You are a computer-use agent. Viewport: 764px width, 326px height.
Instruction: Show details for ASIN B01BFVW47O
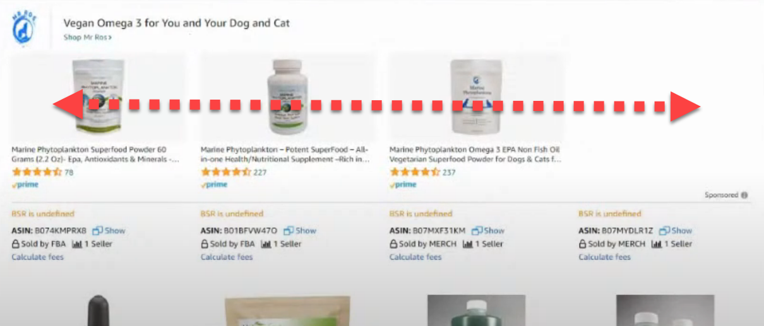tap(306, 231)
